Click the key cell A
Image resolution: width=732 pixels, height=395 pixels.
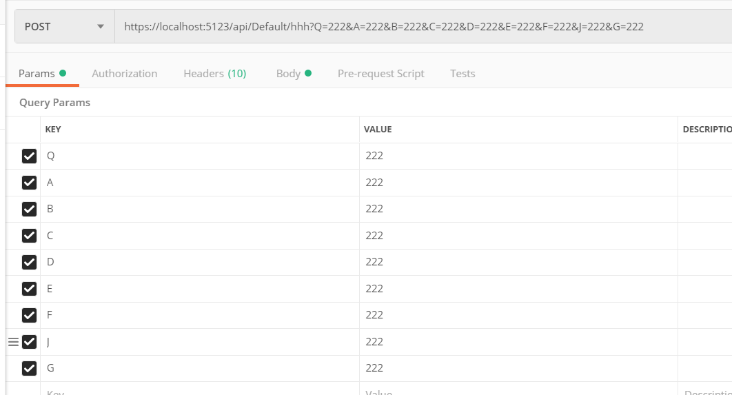click(200, 183)
